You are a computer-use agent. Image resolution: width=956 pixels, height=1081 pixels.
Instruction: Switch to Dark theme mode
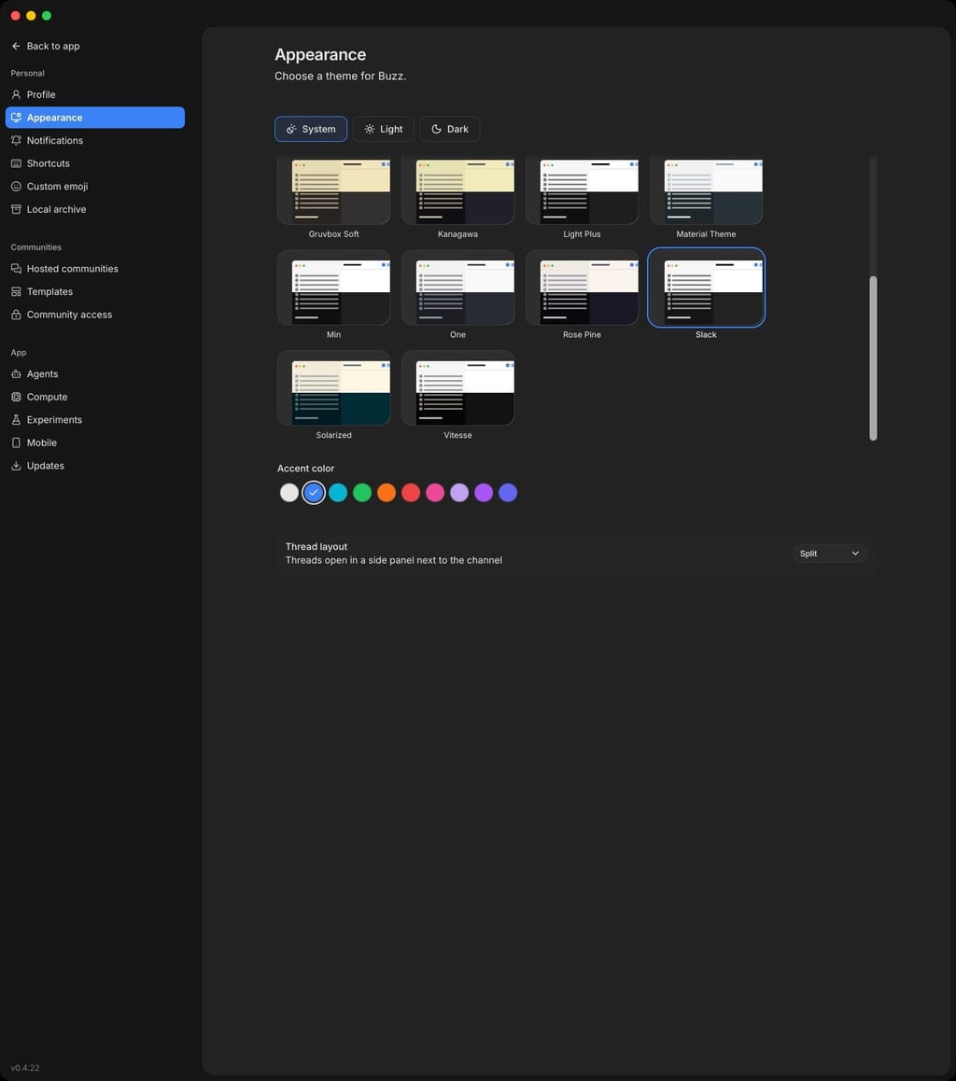449,129
